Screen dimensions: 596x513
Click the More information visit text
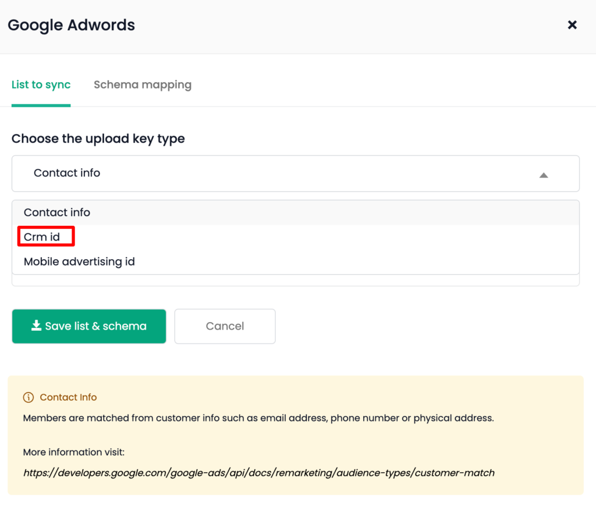(x=74, y=452)
